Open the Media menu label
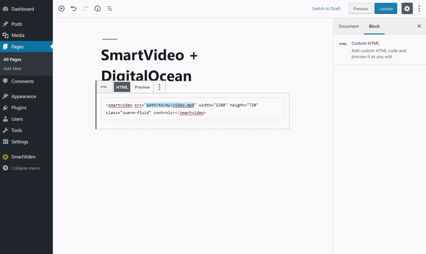This screenshot has width=426, height=254. 18,35
